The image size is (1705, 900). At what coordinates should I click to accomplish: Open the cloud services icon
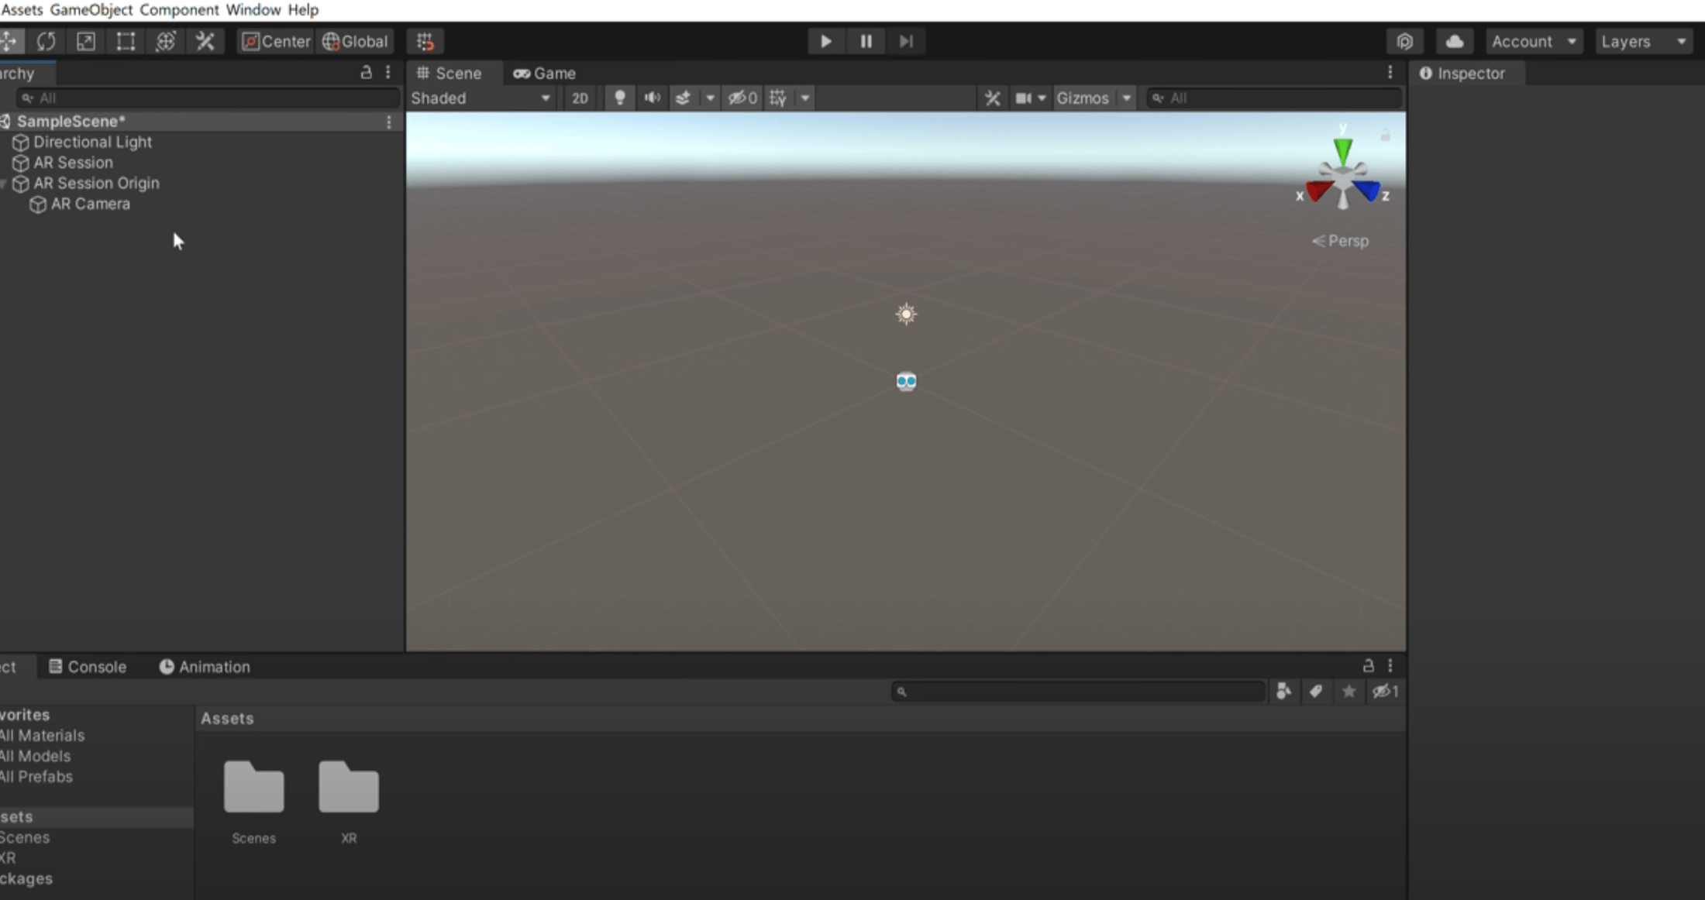(1455, 41)
